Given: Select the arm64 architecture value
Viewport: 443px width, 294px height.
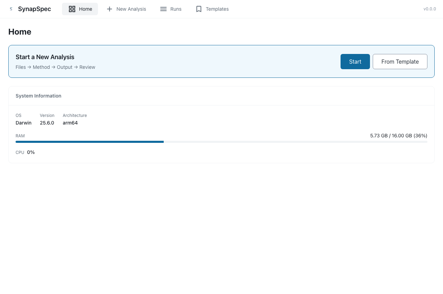Looking at the screenshot, I should (x=70, y=123).
